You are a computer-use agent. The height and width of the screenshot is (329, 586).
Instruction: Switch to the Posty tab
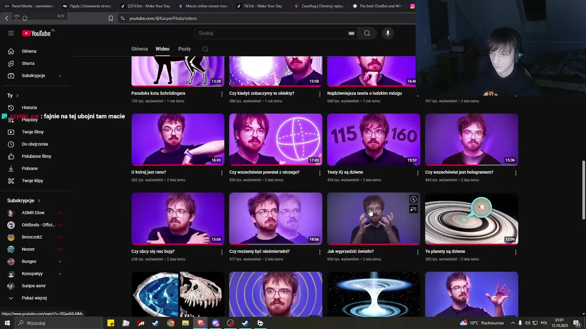[x=184, y=49]
